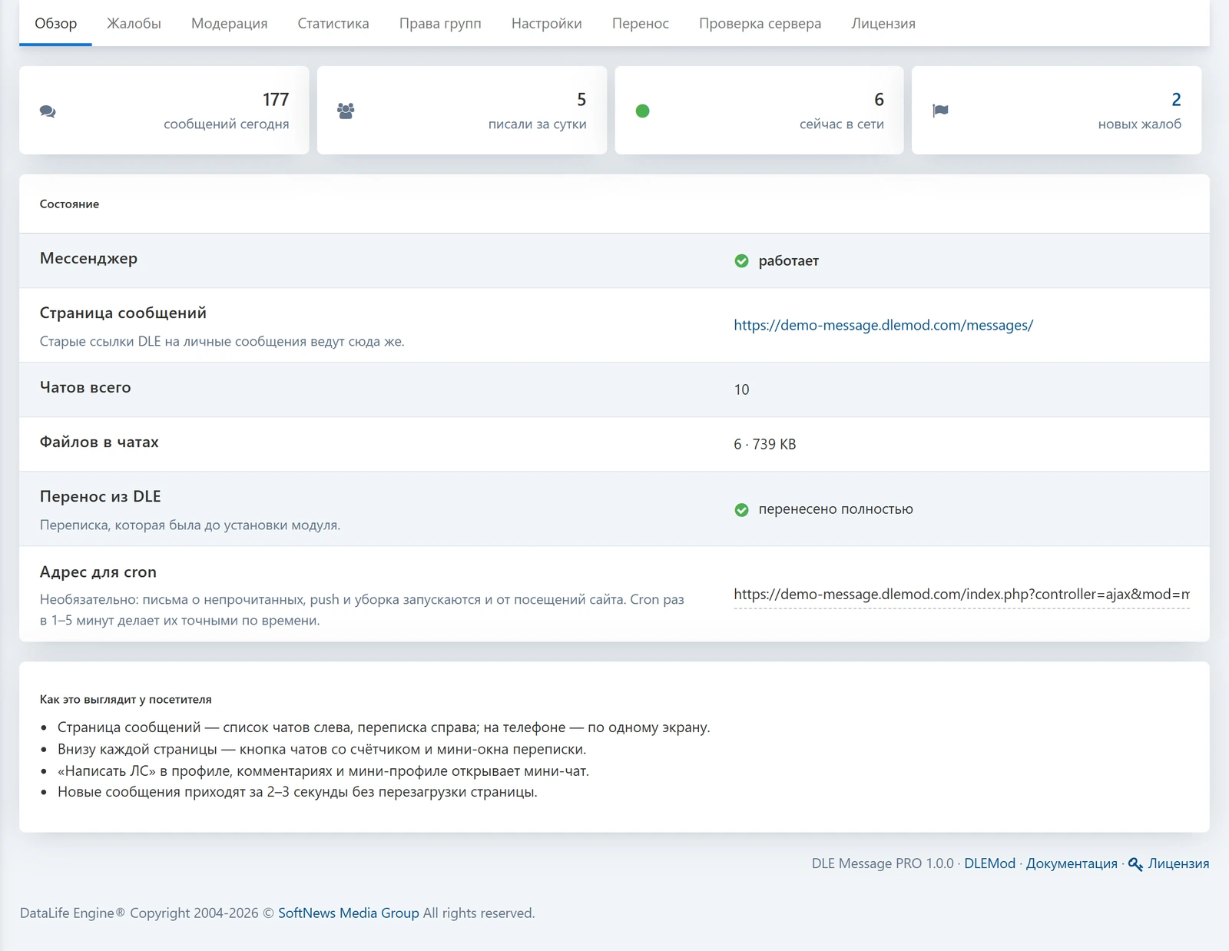Image resolution: width=1229 pixels, height=951 pixels.
Task: Click the flag icon for new complaints
Action: coord(940,111)
